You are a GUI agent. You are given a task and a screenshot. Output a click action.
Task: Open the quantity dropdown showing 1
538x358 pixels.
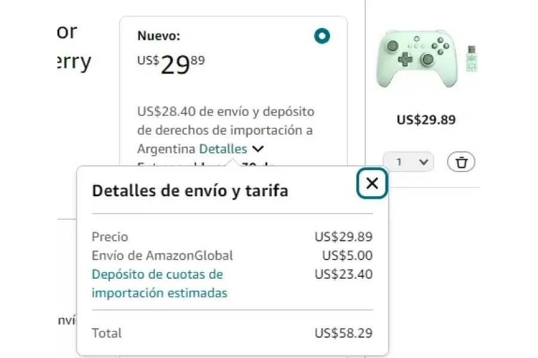coord(408,161)
